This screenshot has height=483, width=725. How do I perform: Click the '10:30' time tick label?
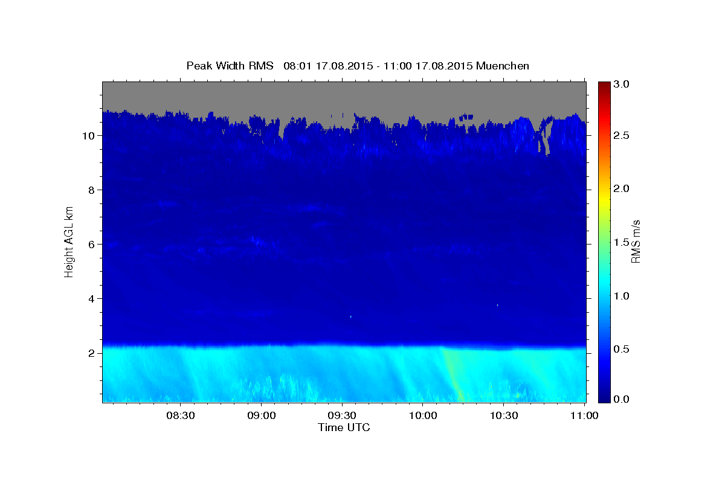tap(504, 415)
